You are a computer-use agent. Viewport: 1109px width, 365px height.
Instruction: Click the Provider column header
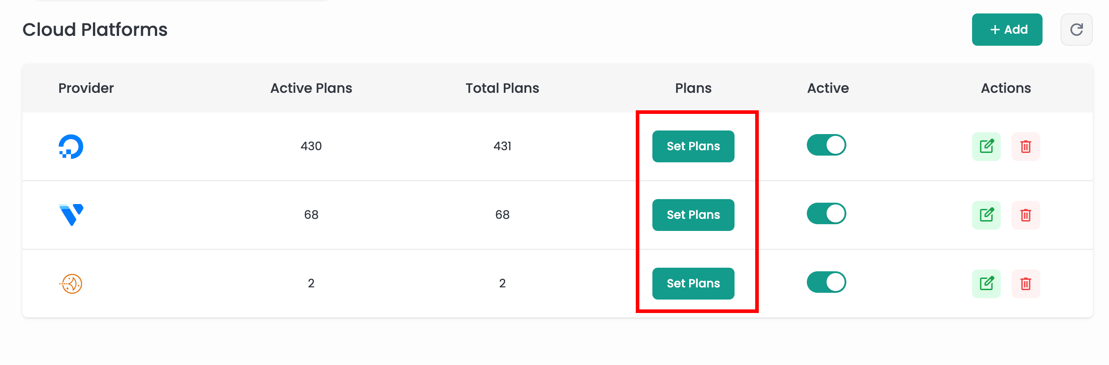point(86,88)
